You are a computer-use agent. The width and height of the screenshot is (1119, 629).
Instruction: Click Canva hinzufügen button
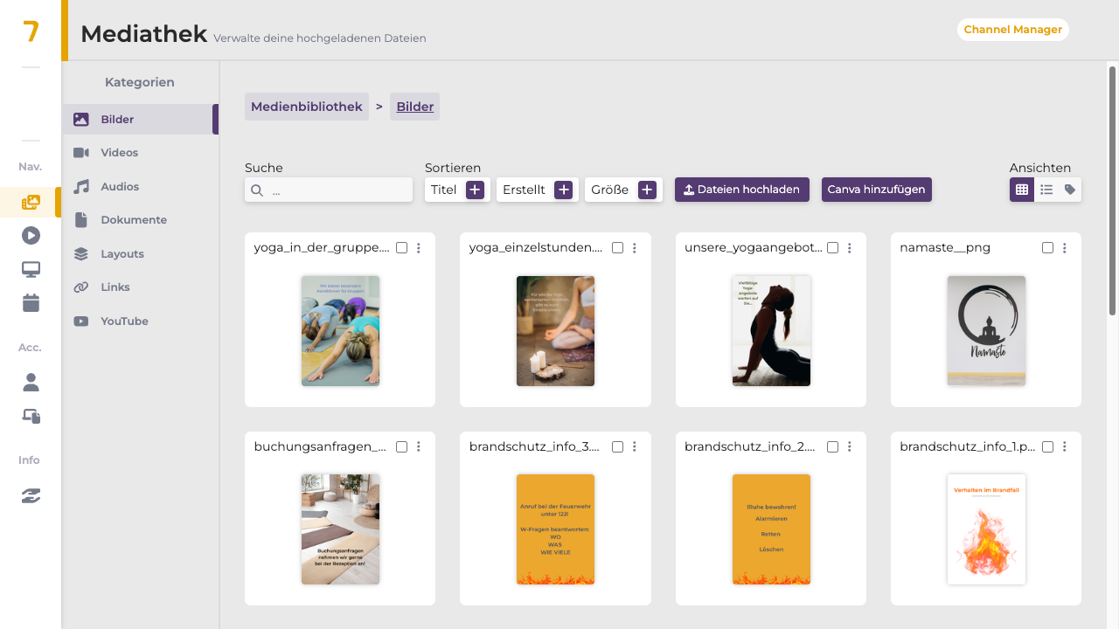877,190
